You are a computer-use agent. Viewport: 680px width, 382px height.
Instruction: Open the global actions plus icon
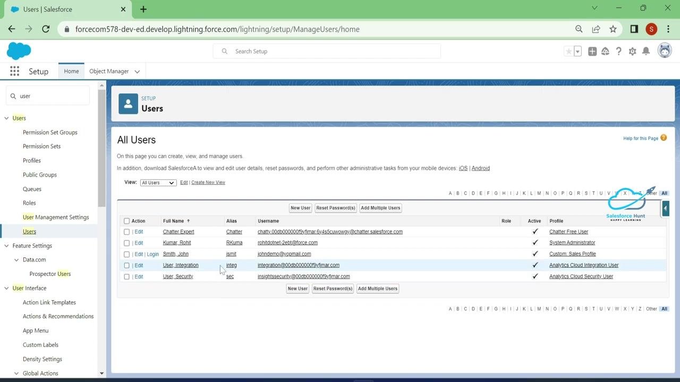click(x=592, y=51)
